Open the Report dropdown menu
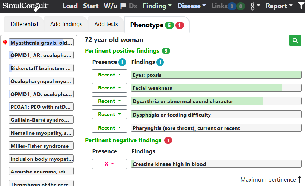The height and width of the screenshot is (186, 305). 279,6
